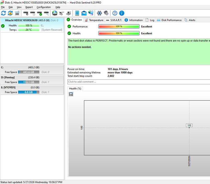The height and width of the screenshot is (184, 210).
Task: Open the gear configuration icon
Action: pyautogui.click(x=99, y=13)
